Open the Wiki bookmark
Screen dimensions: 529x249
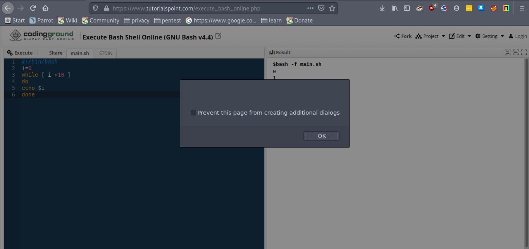(x=67, y=21)
